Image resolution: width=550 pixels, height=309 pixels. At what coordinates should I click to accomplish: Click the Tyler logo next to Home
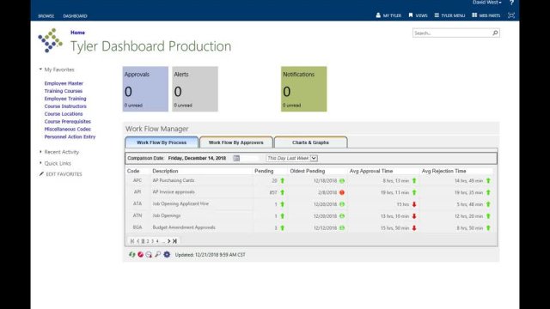[51, 40]
